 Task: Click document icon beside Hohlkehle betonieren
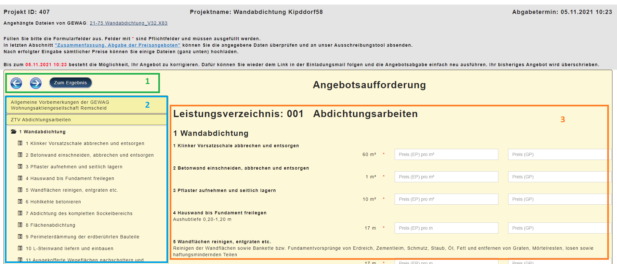pyautogui.click(x=20, y=202)
